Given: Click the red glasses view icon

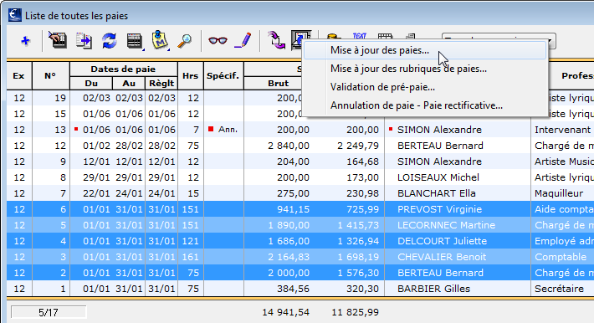Looking at the screenshot, I should [218, 40].
